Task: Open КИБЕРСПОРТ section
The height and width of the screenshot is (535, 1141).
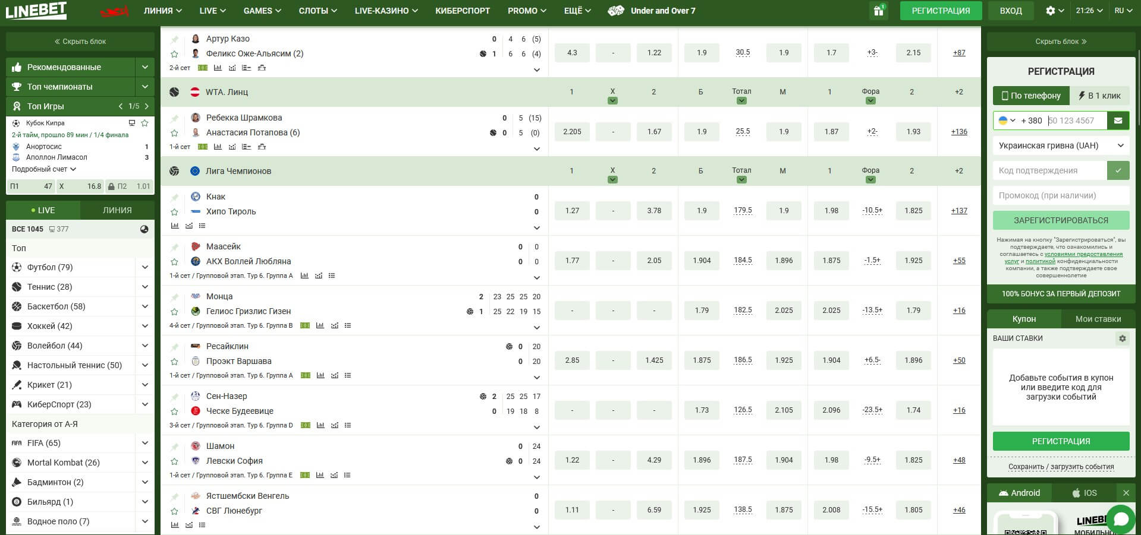Action: 463,11
